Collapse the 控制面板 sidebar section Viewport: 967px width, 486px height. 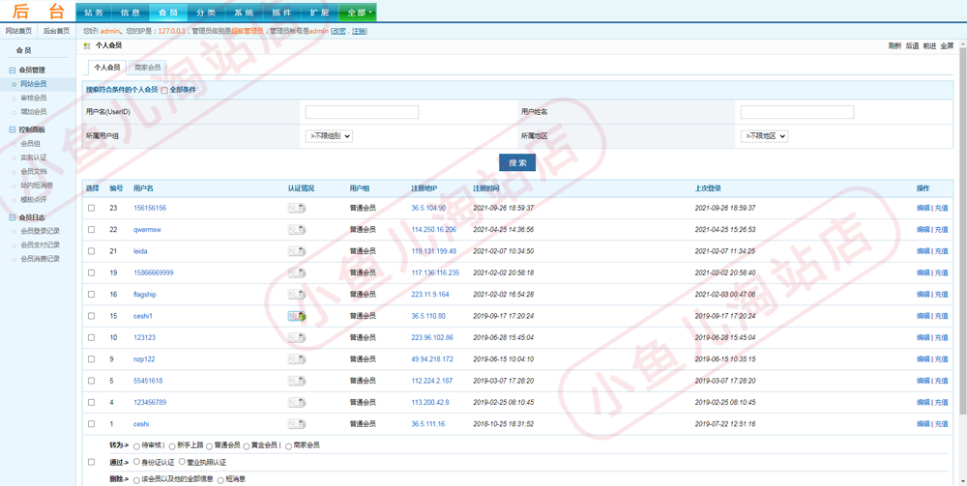click(13, 130)
